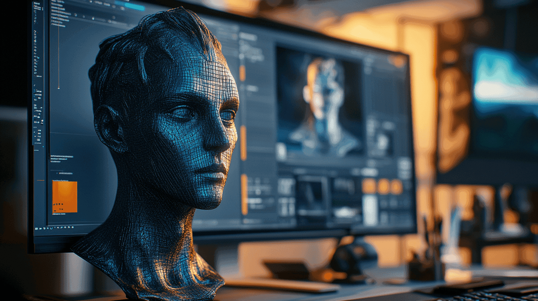
Task: Select the rightmost orange round button
Action: pos(396,187)
